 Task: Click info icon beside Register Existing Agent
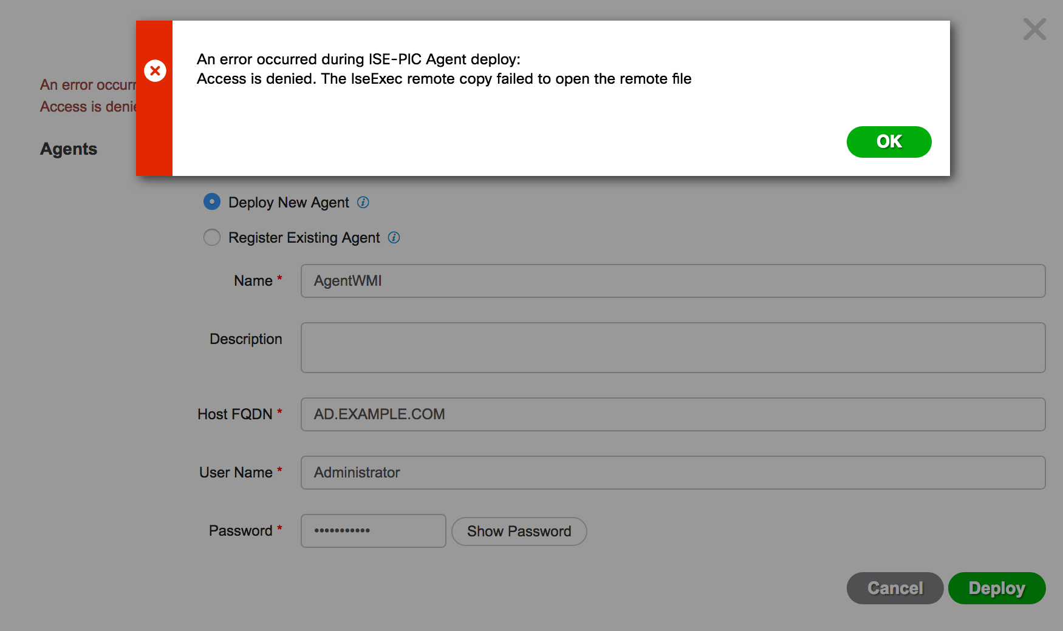click(x=394, y=237)
